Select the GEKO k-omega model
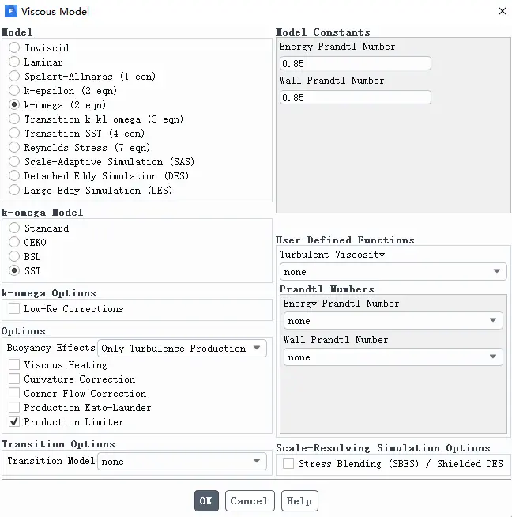The image size is (512, 517). (x=14, y=242)
